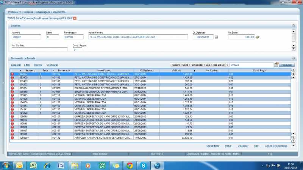The image size is (303, 170).
Task: Click the search text field containing 094223
Action: (x=251, y=65)
